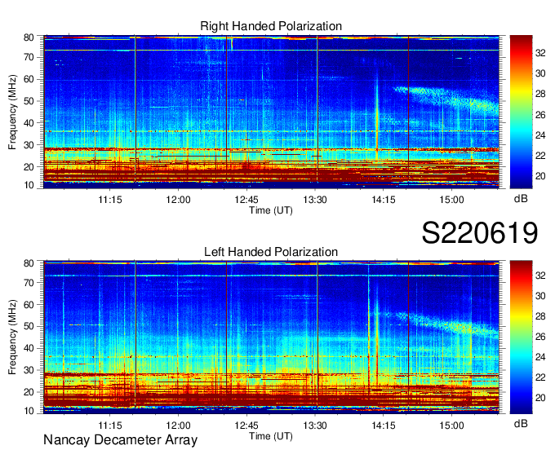Click the 50 MHz label on the top plot
Screen dimensions: 555x450
(x=29, y=101)
